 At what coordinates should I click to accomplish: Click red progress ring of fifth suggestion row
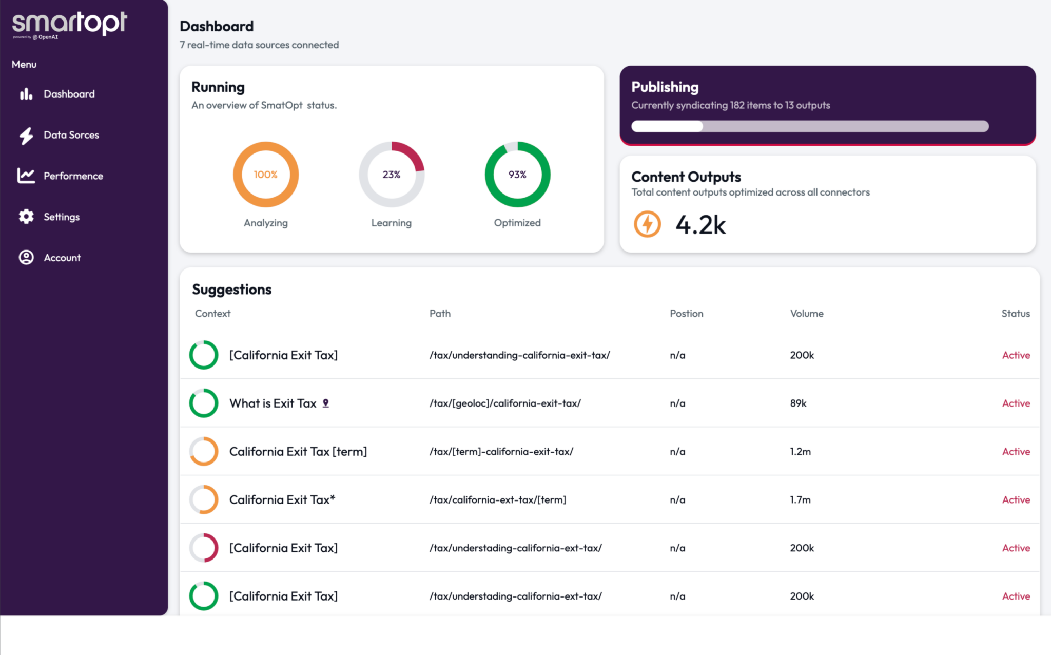pyautogui.click(x=204, y=548)
